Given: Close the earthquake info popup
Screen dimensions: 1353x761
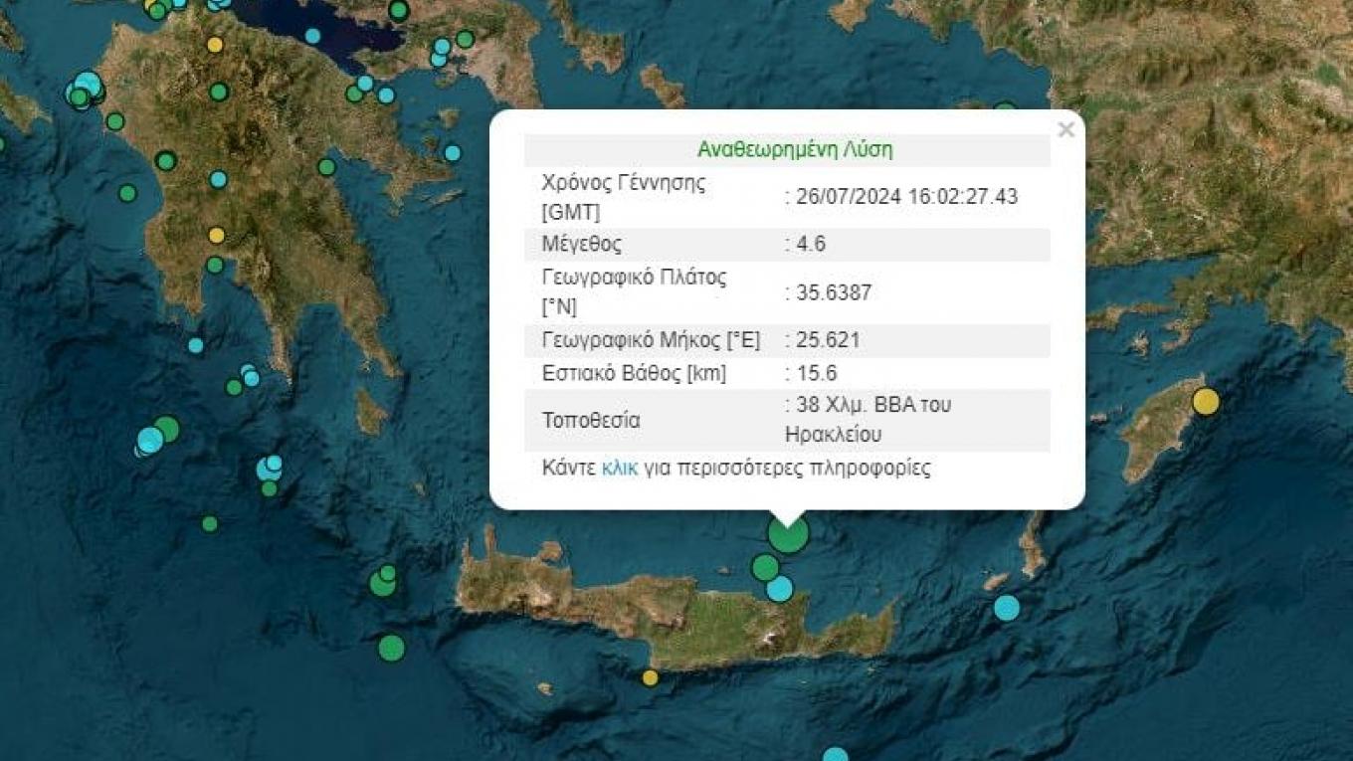Looking at the screenshot, I should point(1065,130).
